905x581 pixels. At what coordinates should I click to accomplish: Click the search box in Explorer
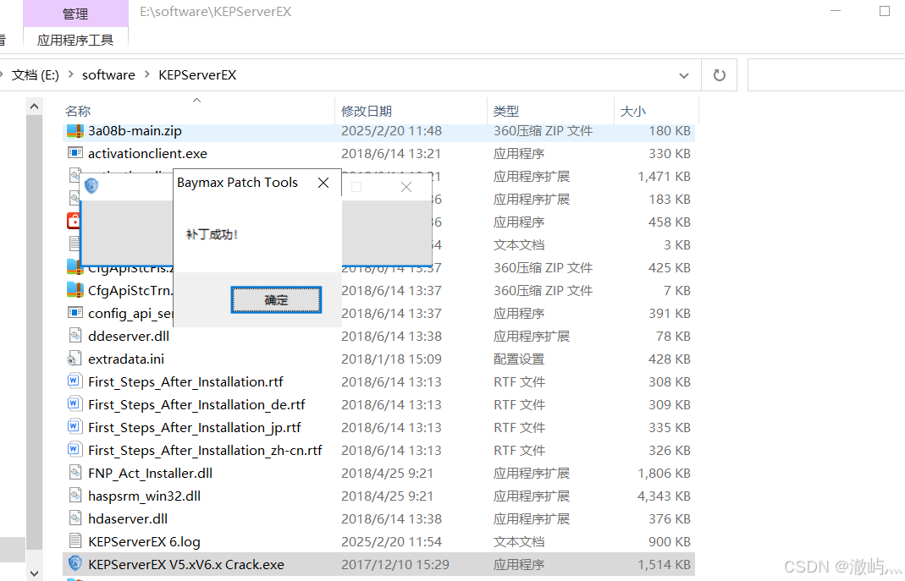click(826, 75)
